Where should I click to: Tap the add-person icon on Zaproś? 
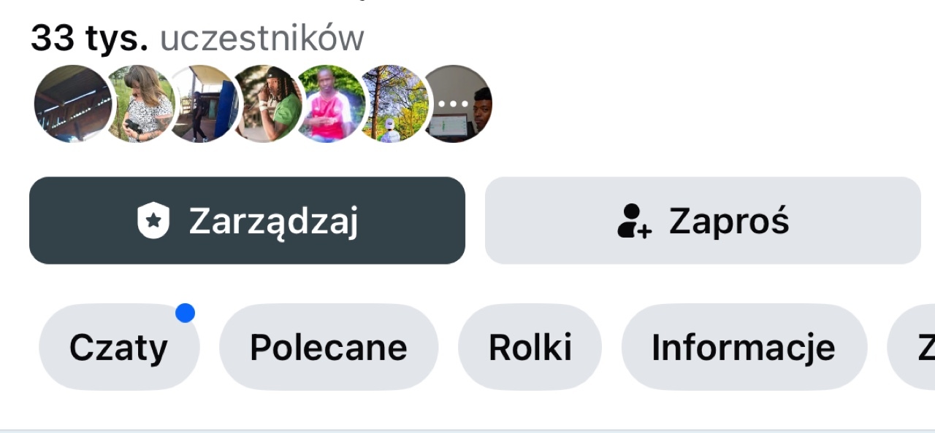[634, 221]
